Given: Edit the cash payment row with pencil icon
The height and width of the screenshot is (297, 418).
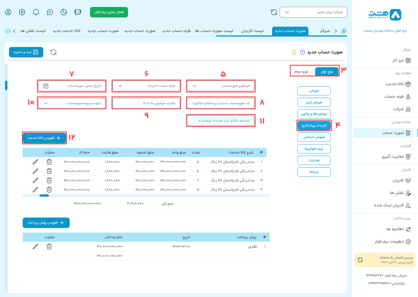Looking at the screenshot, I should [x=35, y=247].
